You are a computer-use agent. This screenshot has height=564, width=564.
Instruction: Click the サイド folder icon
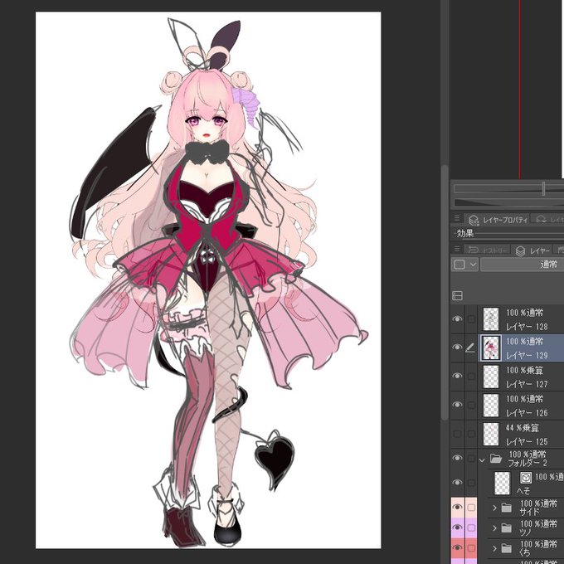[507, 508]
